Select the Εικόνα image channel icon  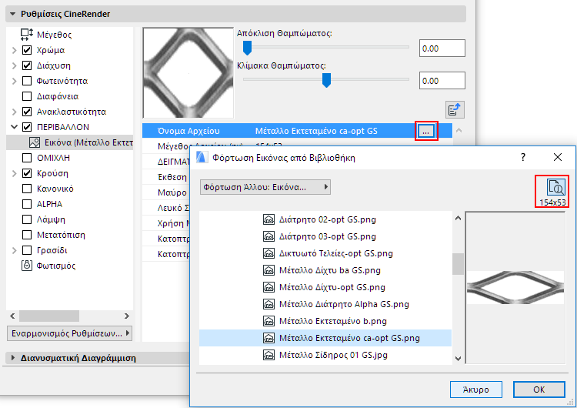point(35,142)
